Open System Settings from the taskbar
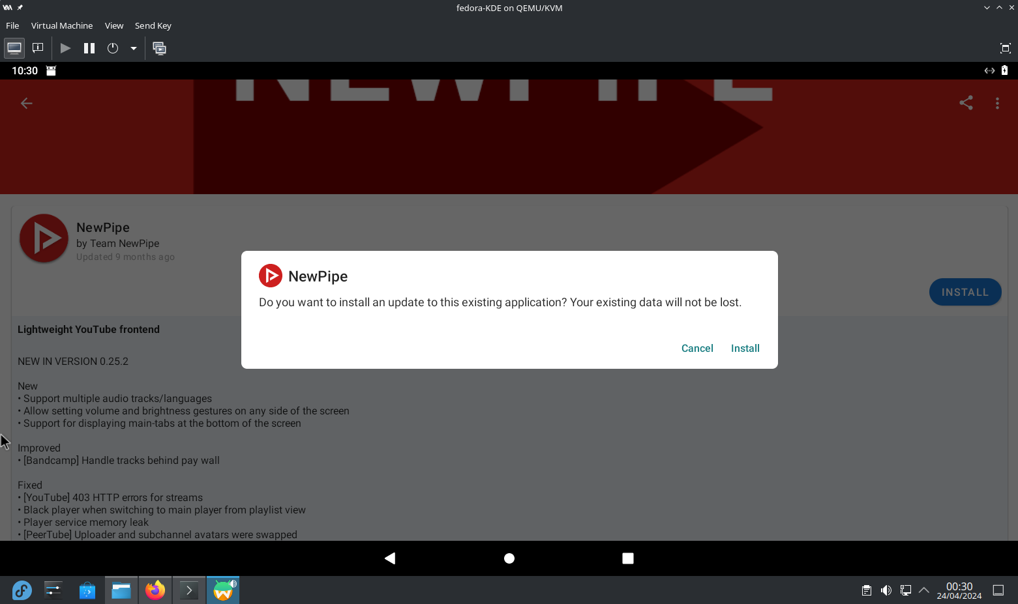This screenshot has height=604, width=1018. pyautogui.click(x=53, y=590)
